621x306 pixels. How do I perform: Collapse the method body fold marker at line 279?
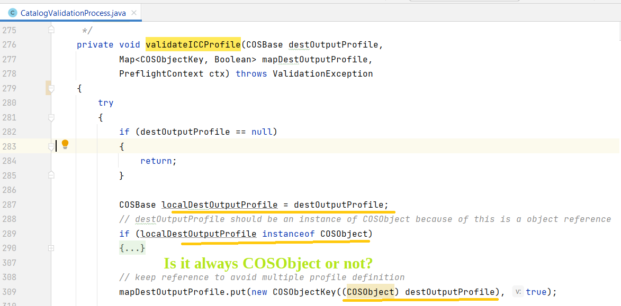(51, 88)
